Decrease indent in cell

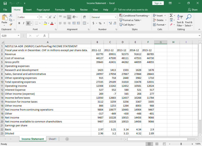point(74,23)
